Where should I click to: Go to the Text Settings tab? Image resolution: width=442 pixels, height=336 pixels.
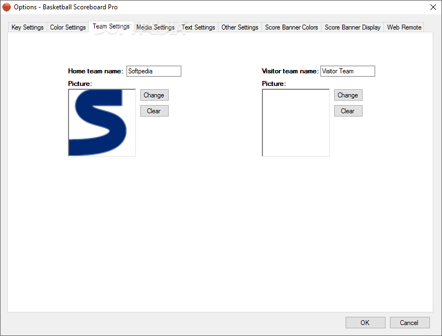pos(198,27)
